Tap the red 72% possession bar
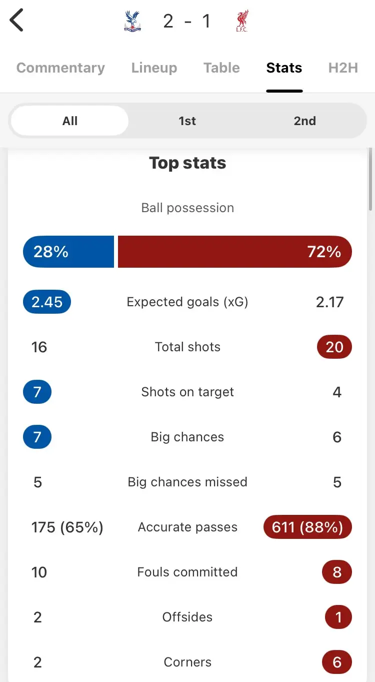 click(x=235, y=252)
